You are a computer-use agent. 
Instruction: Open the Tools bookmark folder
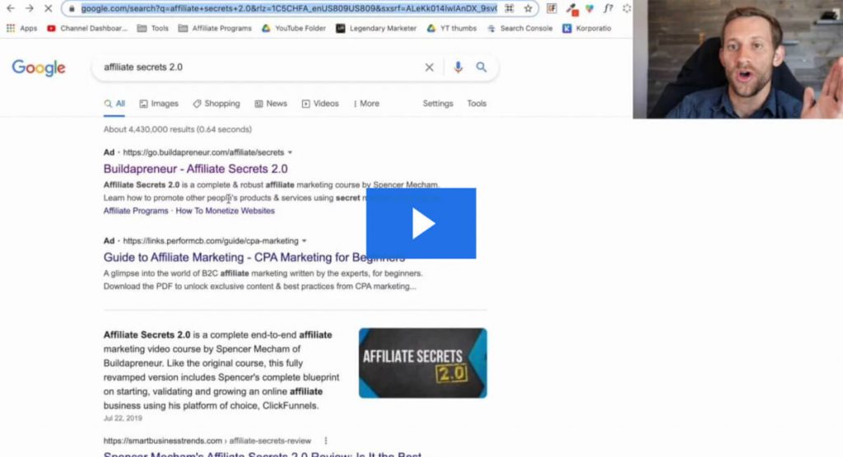click(153, 29)
